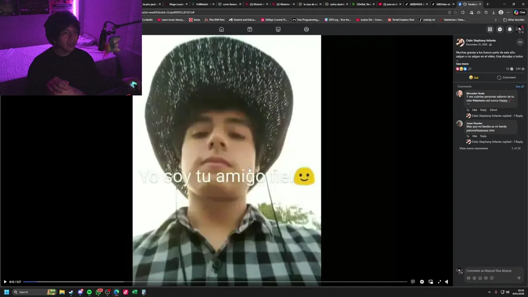Screen dimensions: 528x297
Task: Click the 53 comments count
Action: (x=509, y=69)
